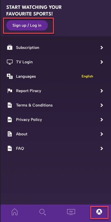Click the FAQ document icon

coord(10,148)
